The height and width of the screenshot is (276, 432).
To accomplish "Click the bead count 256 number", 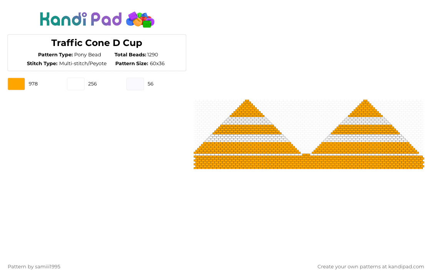I will coord(92,84).
